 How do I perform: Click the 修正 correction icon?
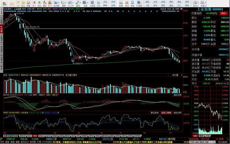23,2
